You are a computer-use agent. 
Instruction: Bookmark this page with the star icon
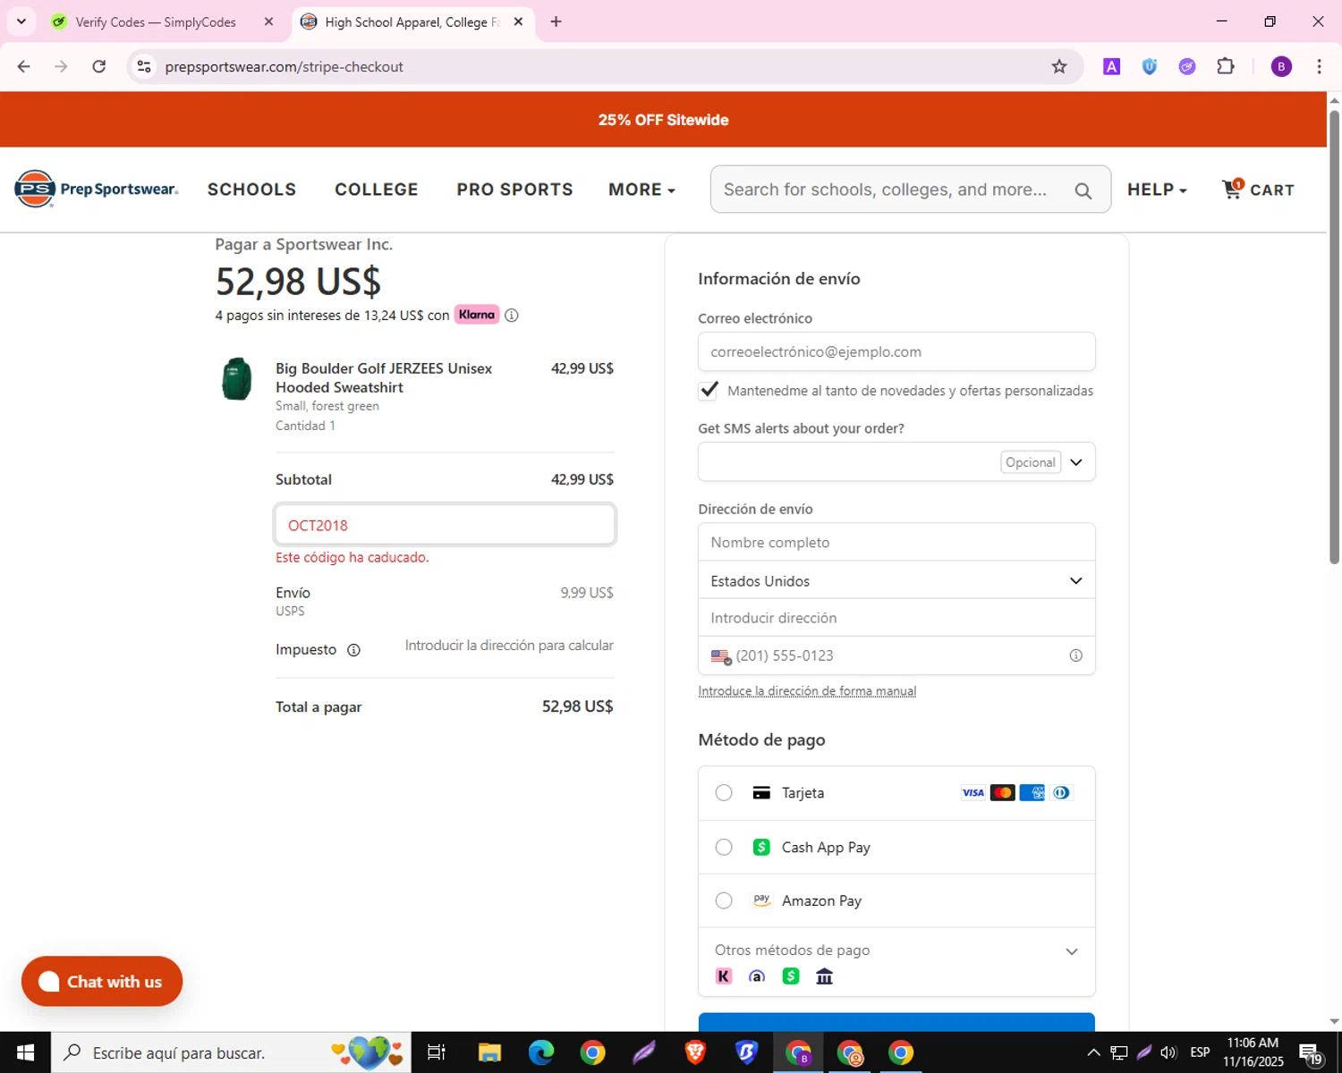pos(1059,66)
